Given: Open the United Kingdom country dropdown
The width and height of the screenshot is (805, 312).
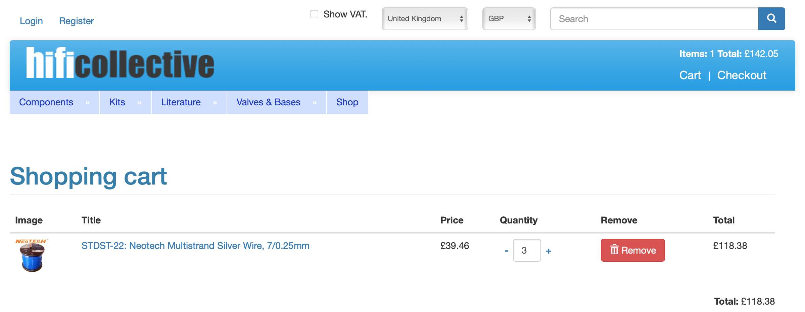Looking at the screenshot, I should 425,19.
